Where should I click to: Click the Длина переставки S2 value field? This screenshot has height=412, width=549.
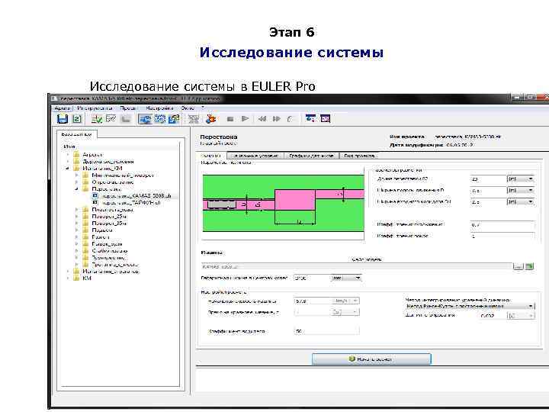[487, 179]
